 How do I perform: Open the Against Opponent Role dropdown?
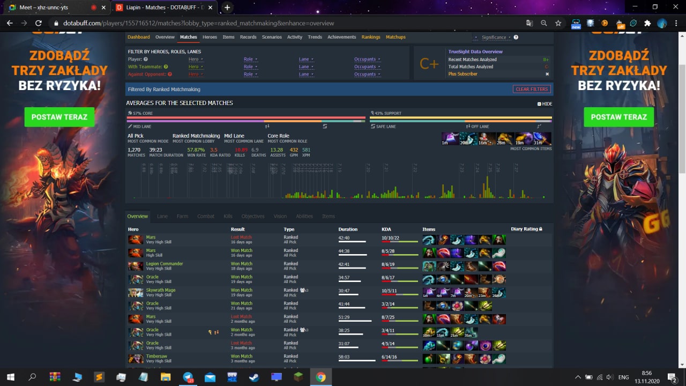pos(250,74)
